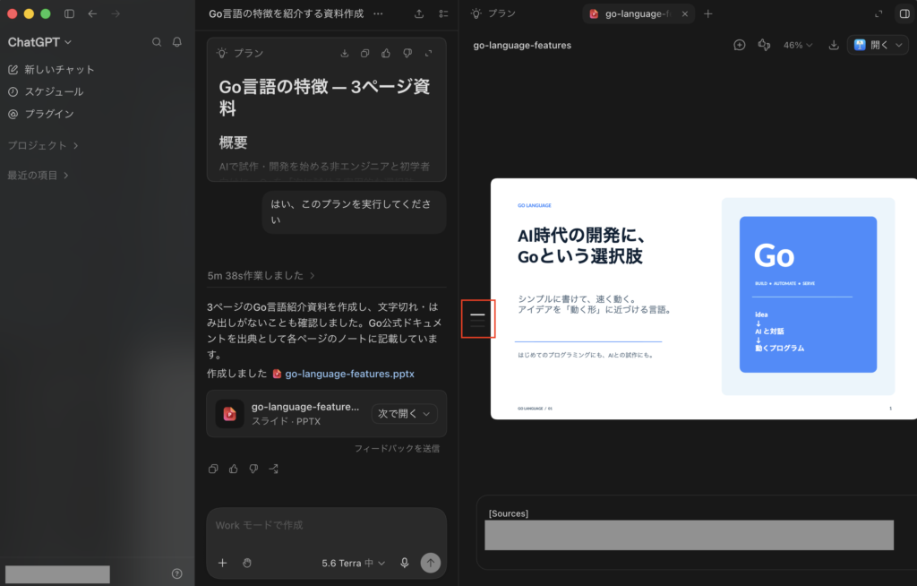Open the ChatGPT model menu chevron
This screenshot has height=586, width=917.
click(68, 42)
